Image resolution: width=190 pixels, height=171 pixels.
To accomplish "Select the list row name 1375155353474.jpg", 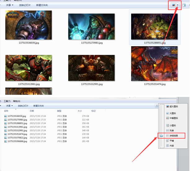I will coord(17,134).
